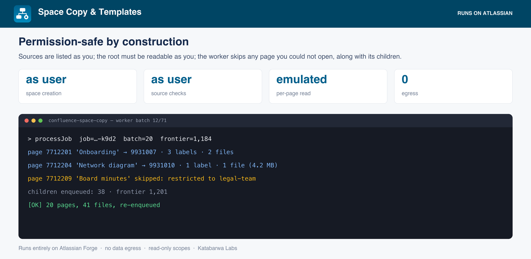Click the 'Network diagram' page log line

pos(153,165)
